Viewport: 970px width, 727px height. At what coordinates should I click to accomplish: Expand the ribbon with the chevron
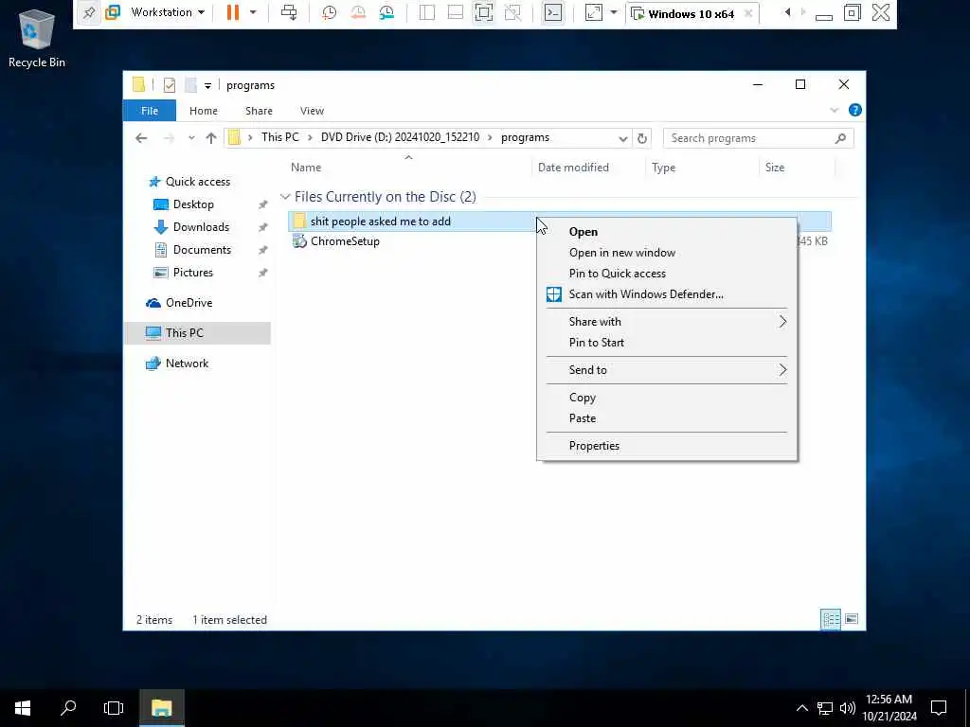coord(834,110)
